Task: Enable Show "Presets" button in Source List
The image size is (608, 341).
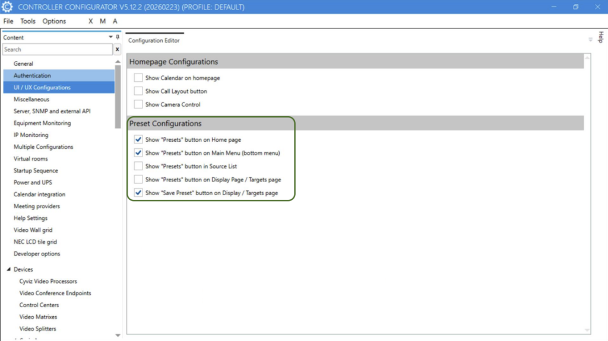Action: click(138, 166)
